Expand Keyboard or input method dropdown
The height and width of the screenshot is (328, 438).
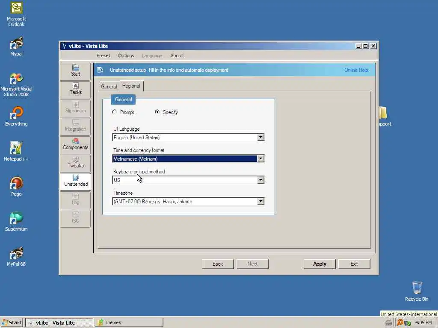[x=260, y=180]
